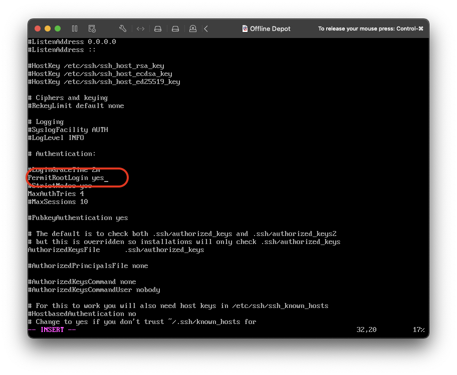Minimize the virtual machine window
The width and height of the screenshot is (457, 375).
click(48, 28)
